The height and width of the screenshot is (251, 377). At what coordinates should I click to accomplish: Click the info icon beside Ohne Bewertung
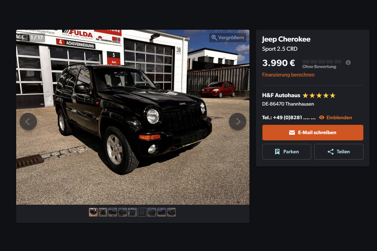(x=348, y=62)
